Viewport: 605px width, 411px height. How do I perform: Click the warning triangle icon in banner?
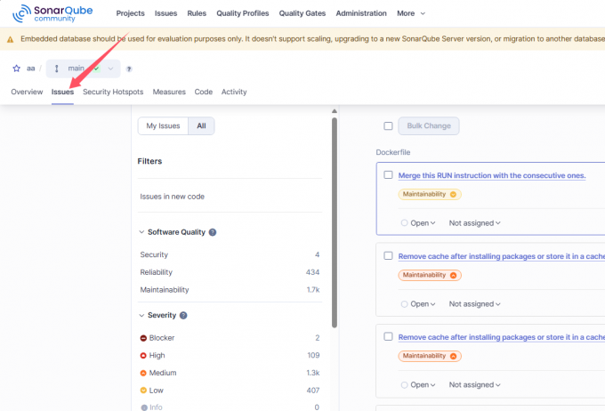click(x=10, y=39)
